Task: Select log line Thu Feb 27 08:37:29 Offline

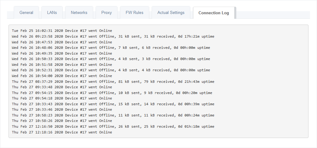Action: tap(113, 82)
